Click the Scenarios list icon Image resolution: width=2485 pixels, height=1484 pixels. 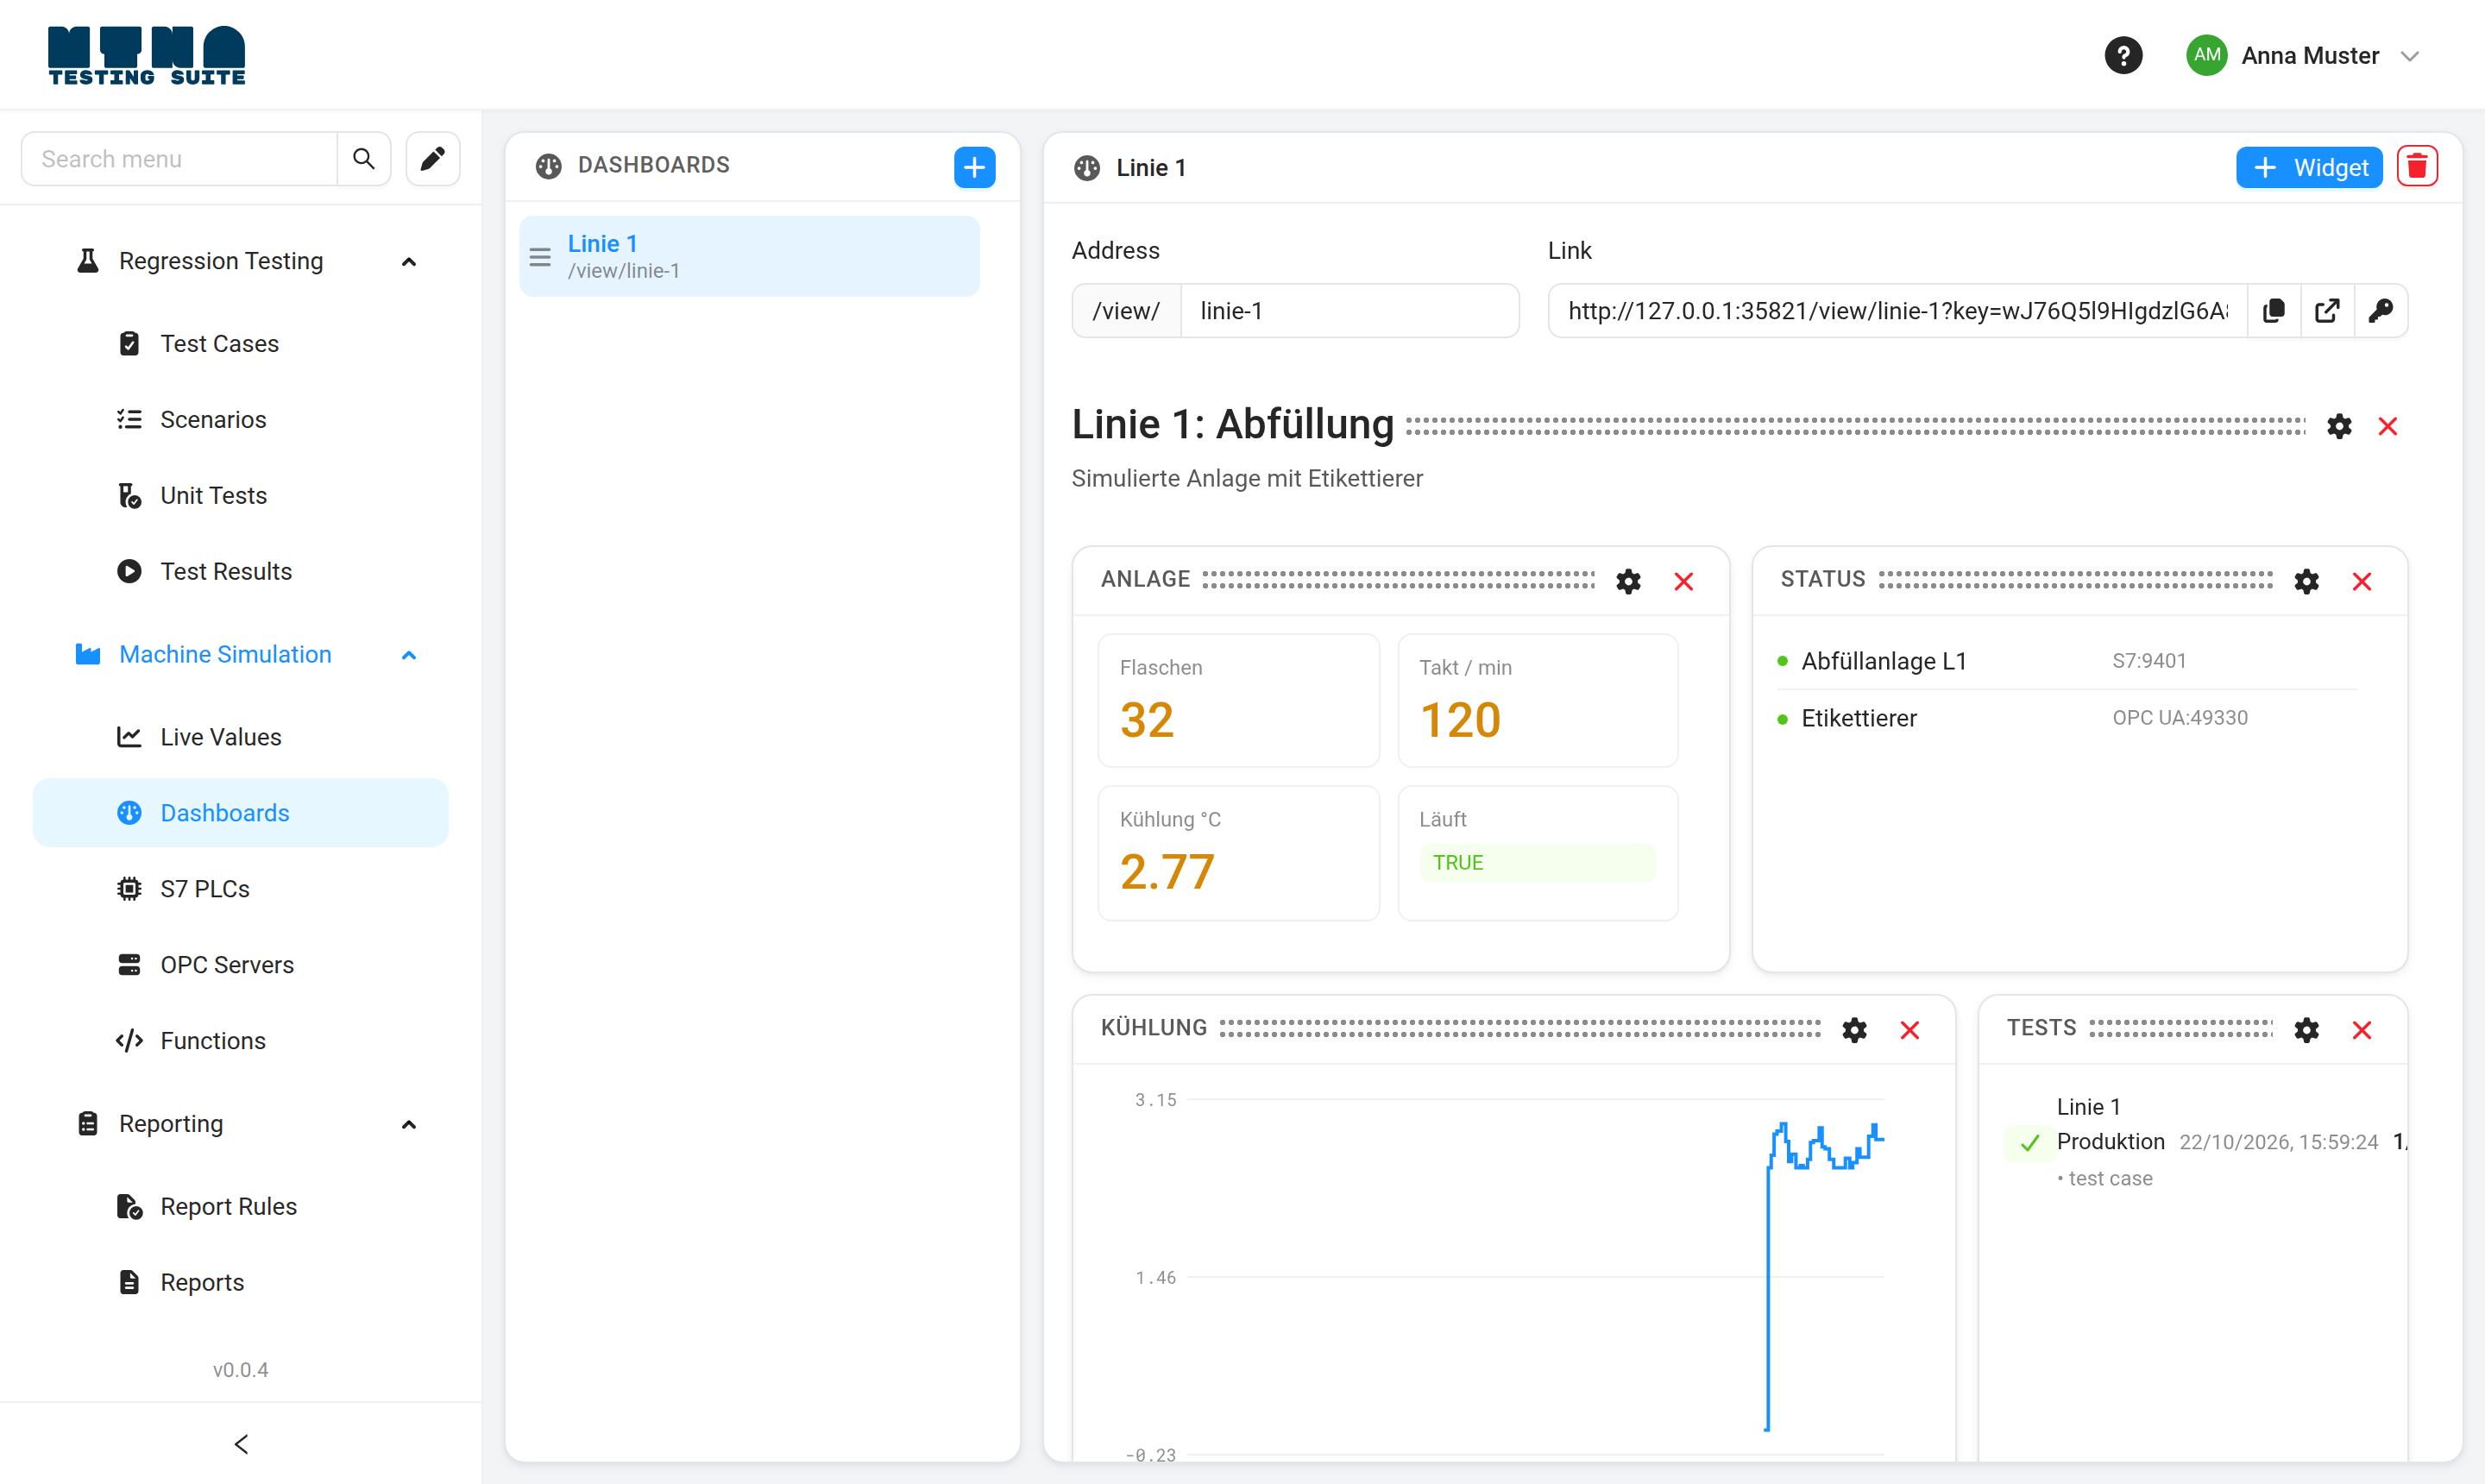129,419
